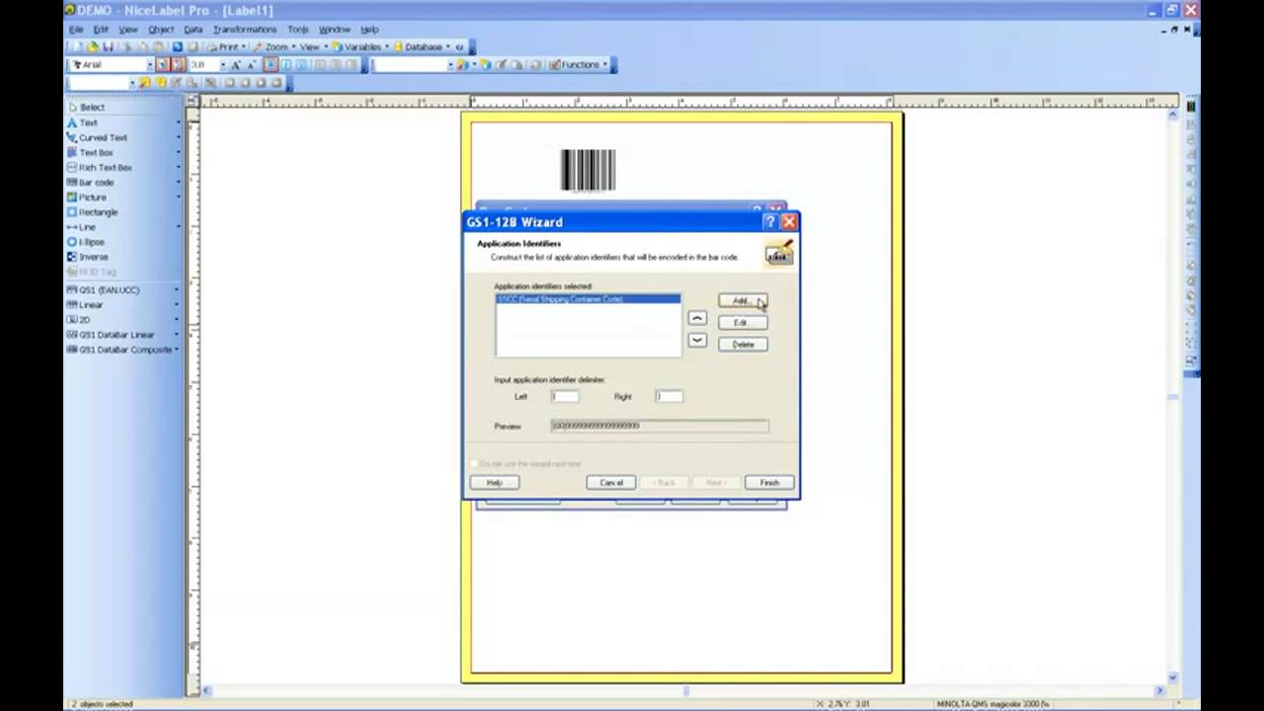Expand the Linear barcode dropdown arrow
The image size is (1264, 711).
(178, 304)
